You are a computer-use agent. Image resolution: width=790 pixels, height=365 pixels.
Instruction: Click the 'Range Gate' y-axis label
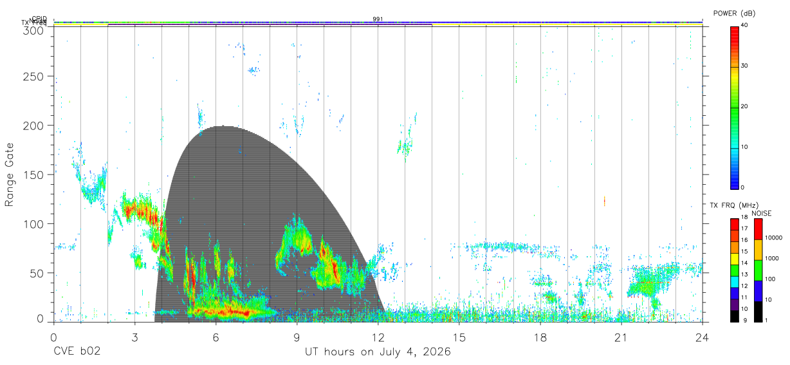pyautogui.click(x=10, y=174)
